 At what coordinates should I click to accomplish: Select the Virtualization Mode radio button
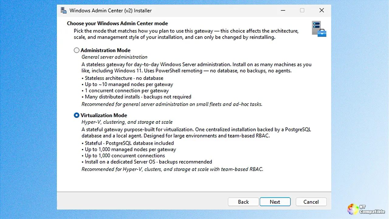77,115
